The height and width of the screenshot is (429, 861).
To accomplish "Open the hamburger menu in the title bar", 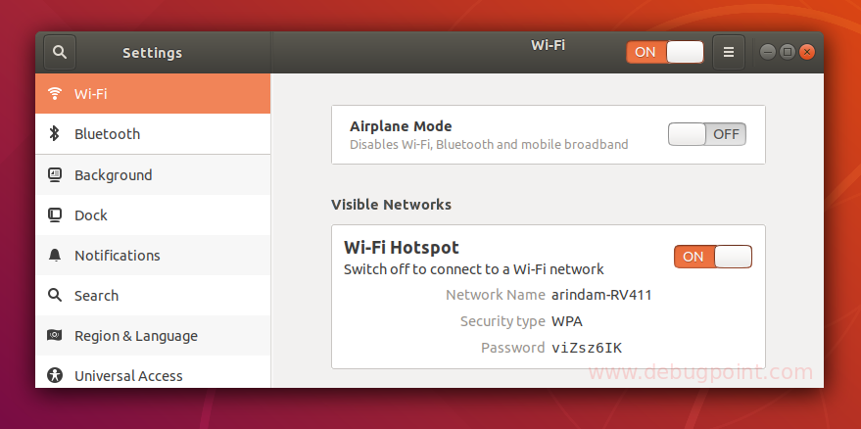I will tap(729, 52).
